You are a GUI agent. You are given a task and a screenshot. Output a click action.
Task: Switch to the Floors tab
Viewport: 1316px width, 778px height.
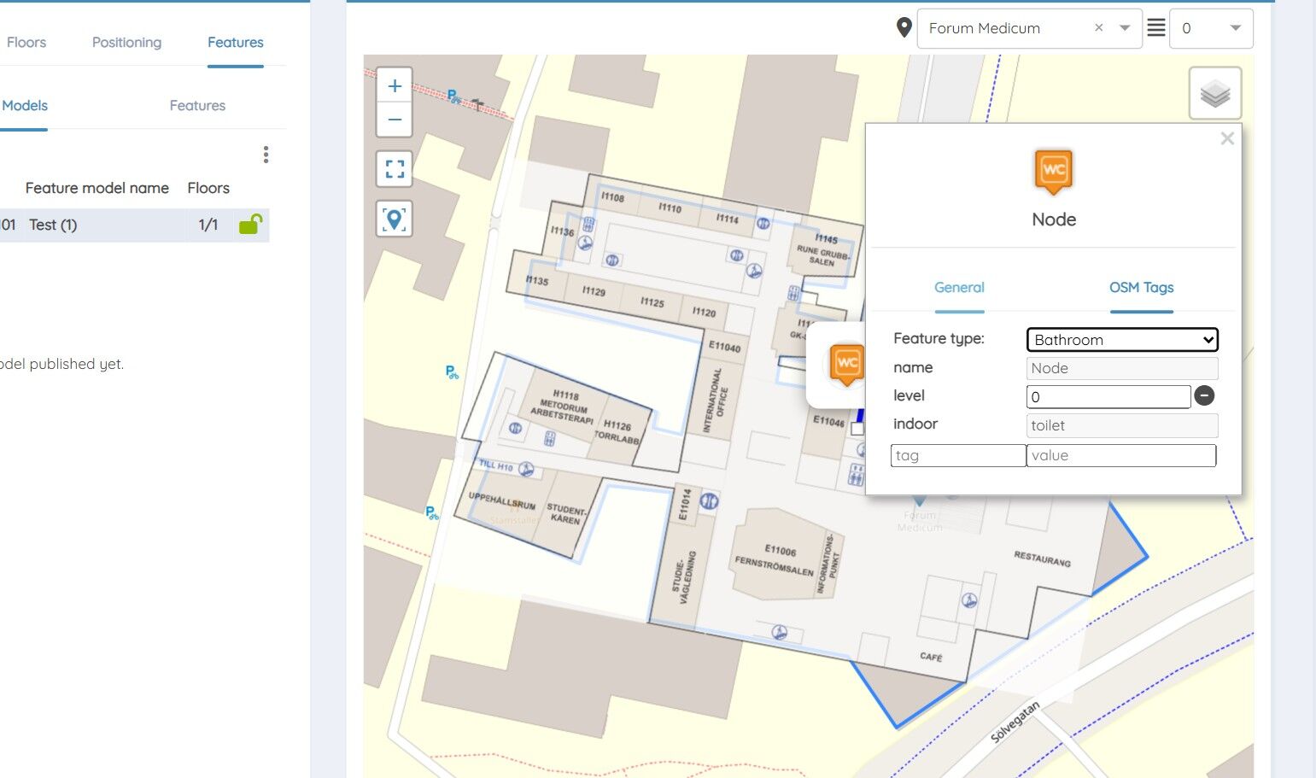26,42
